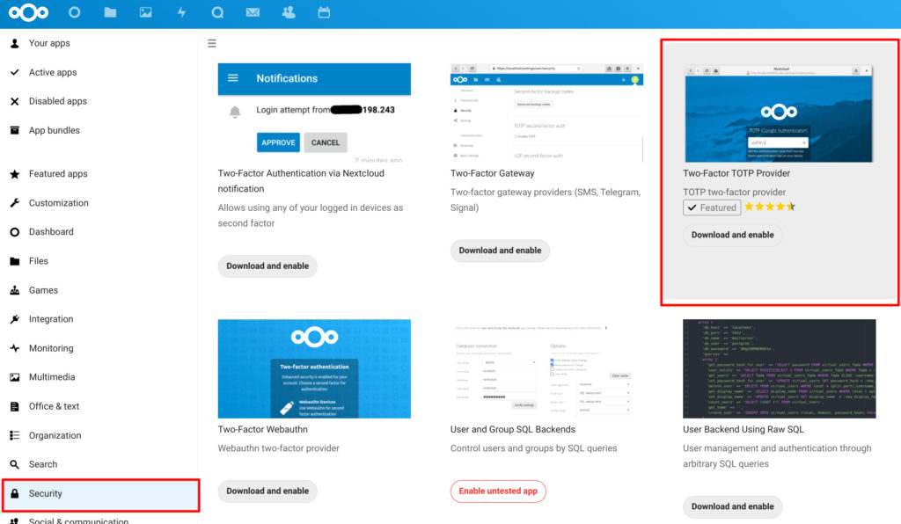Open the Two-Factor TOTP Provider screenshot thumbnail

pos(780,113)
